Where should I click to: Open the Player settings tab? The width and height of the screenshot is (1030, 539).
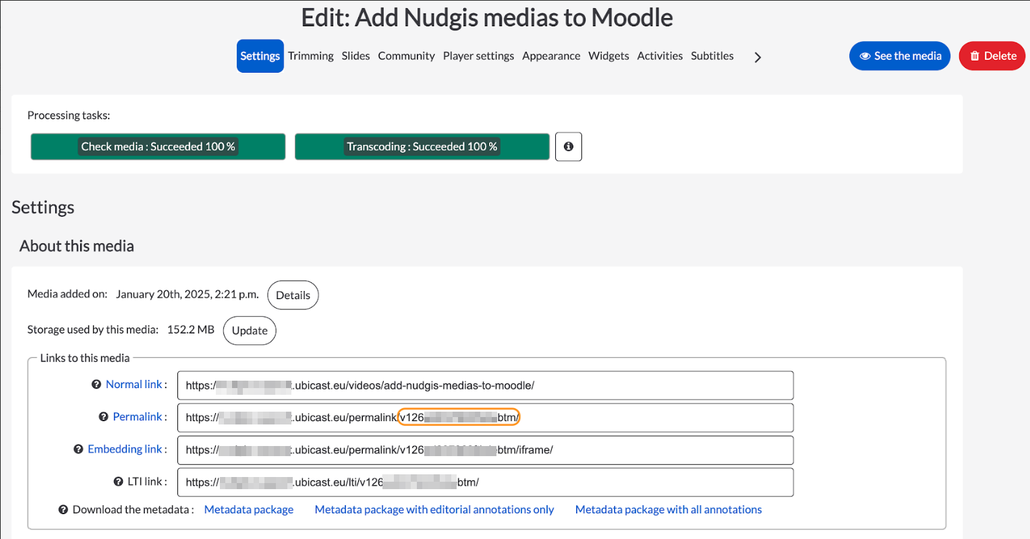click(x=478, y=56)
